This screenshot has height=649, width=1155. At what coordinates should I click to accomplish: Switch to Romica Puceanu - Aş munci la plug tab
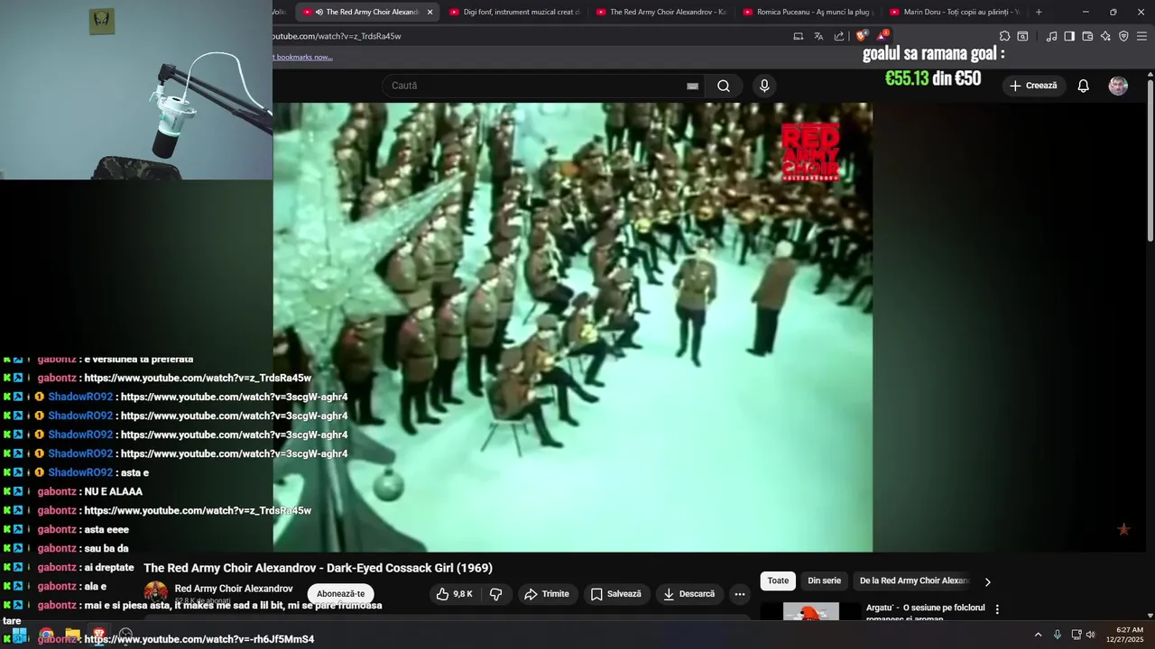[808, 12]
